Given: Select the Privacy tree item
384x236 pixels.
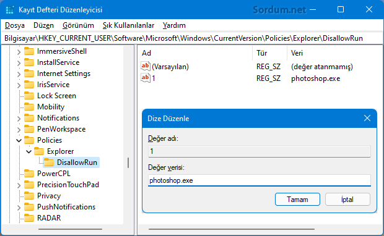Looking at the screenshot, I should pyautogui.click(x=49, y=196).
